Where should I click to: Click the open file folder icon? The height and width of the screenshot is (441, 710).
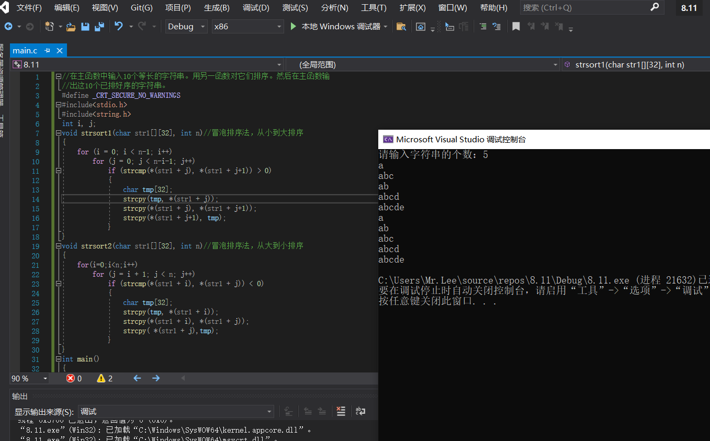[71, 26]
